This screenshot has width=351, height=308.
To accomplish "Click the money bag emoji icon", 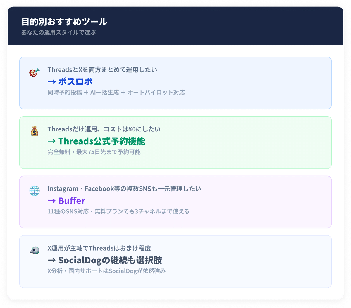I will [35, 131].
